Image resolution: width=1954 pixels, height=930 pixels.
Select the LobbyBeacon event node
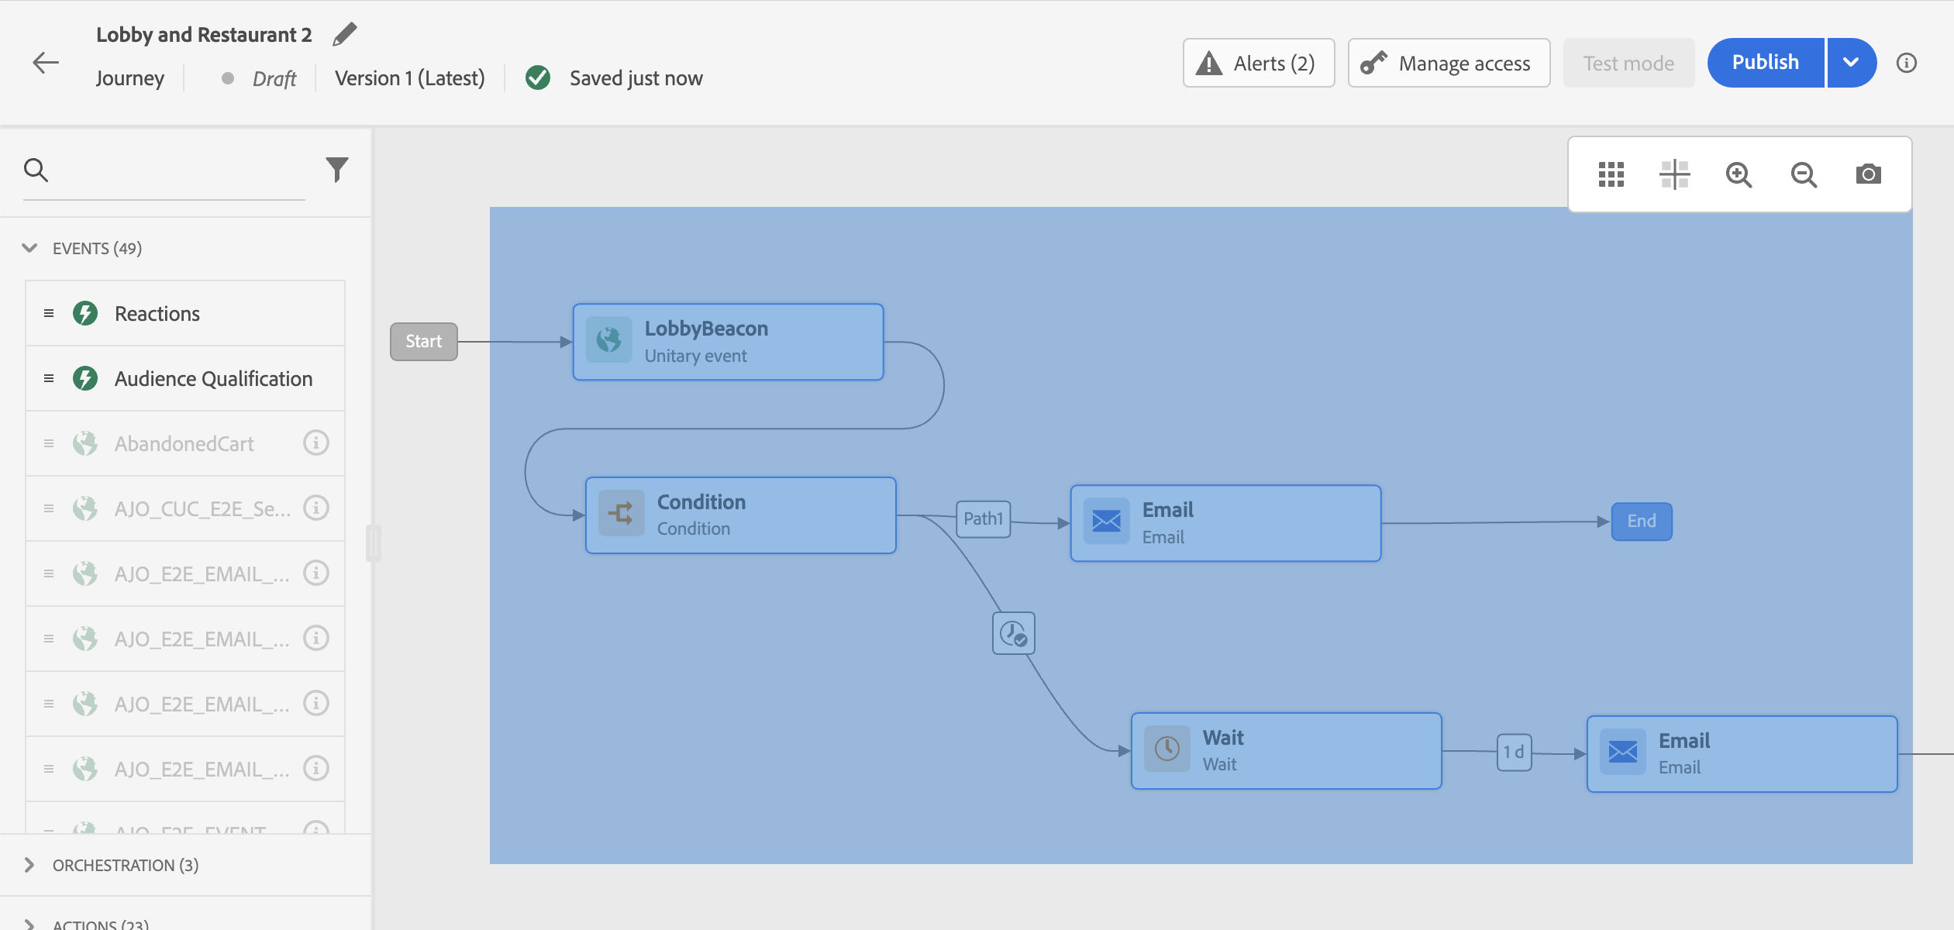tap(727, 342)
